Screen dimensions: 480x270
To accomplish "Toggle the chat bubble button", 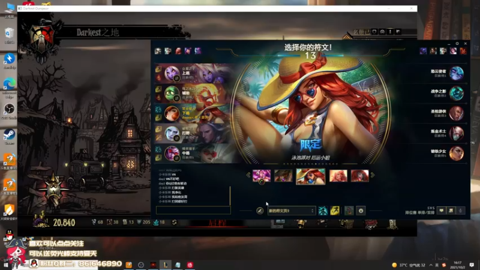I will 441,211.
